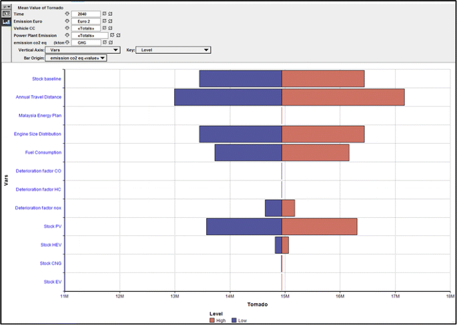
Task: Open emission co2 eq slicer popup icon
Action: pos(67,43)
